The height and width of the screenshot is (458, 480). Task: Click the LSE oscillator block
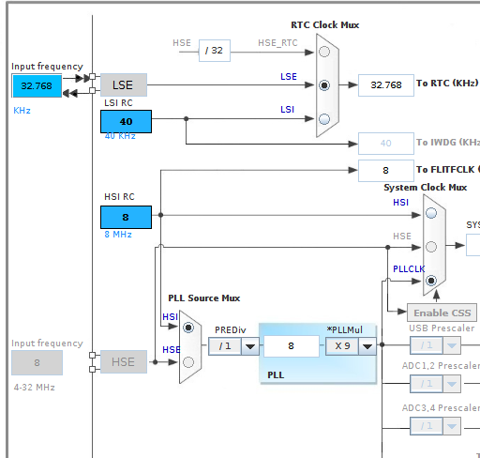tap(124, 84)
